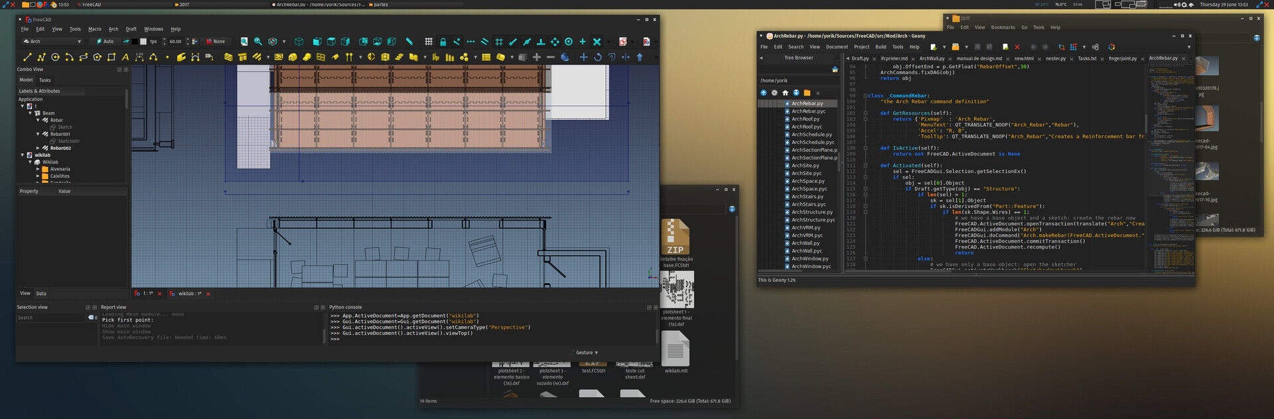The height and width of the screenshot is (419, 1274).
Task: Select the Draft Circle tool in FreeCAD
Action: tap(55, 57)
